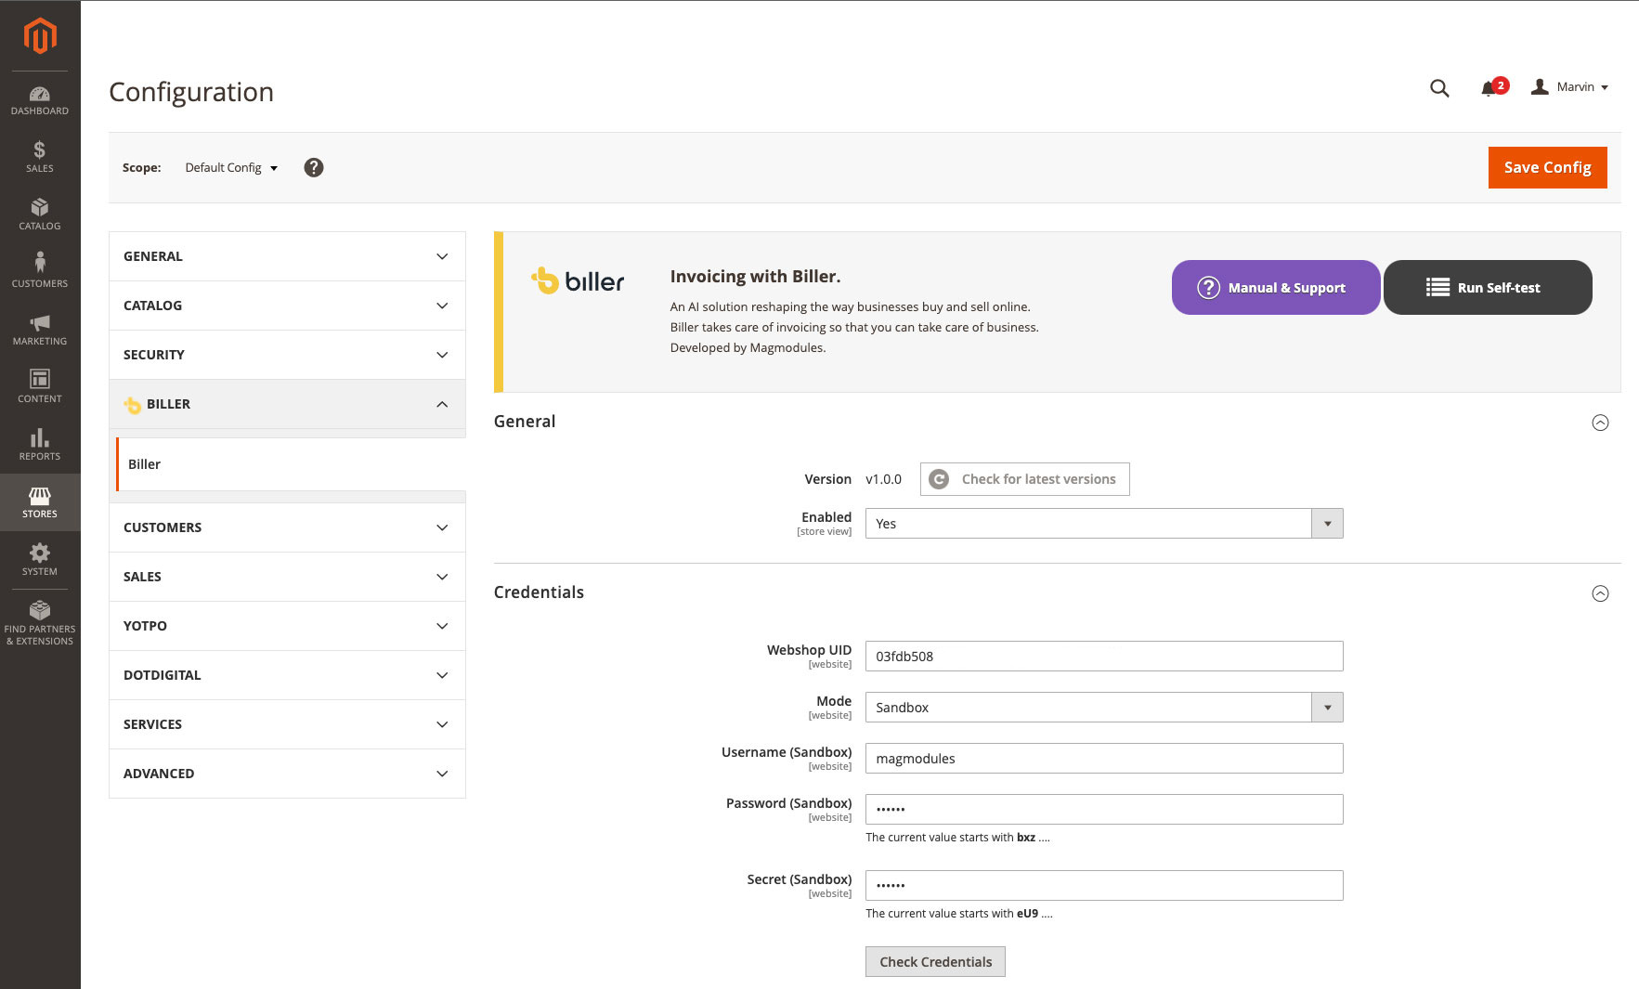Viewport: 1639px width, 989px height.
Task: Expand the ADVANCED config group
Action: [x=287, y=774]
